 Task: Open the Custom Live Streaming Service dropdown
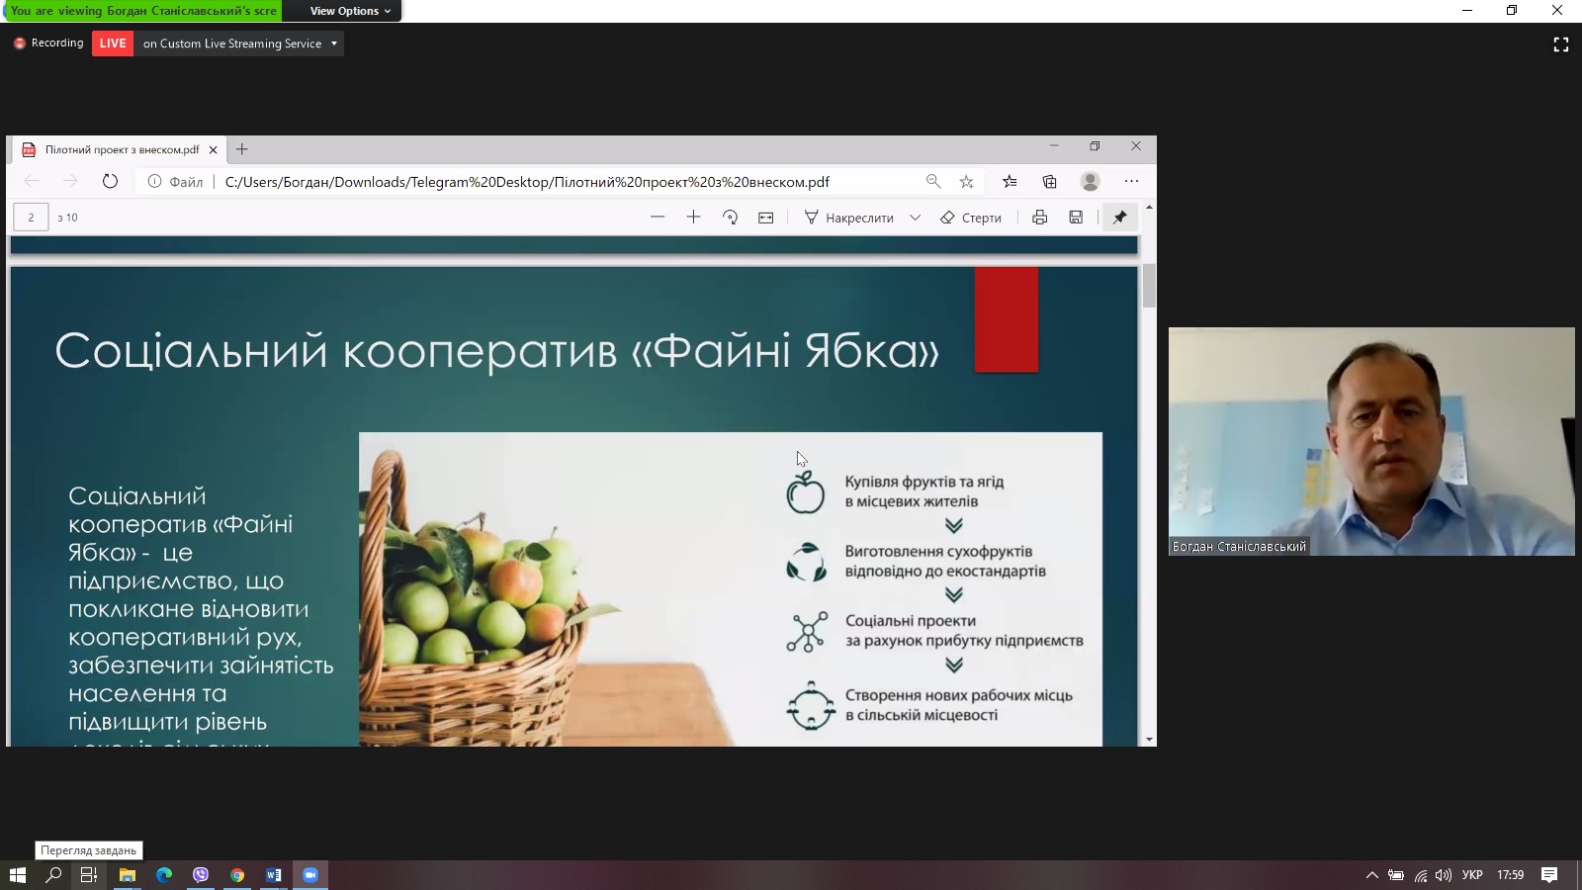click(239, 44)
